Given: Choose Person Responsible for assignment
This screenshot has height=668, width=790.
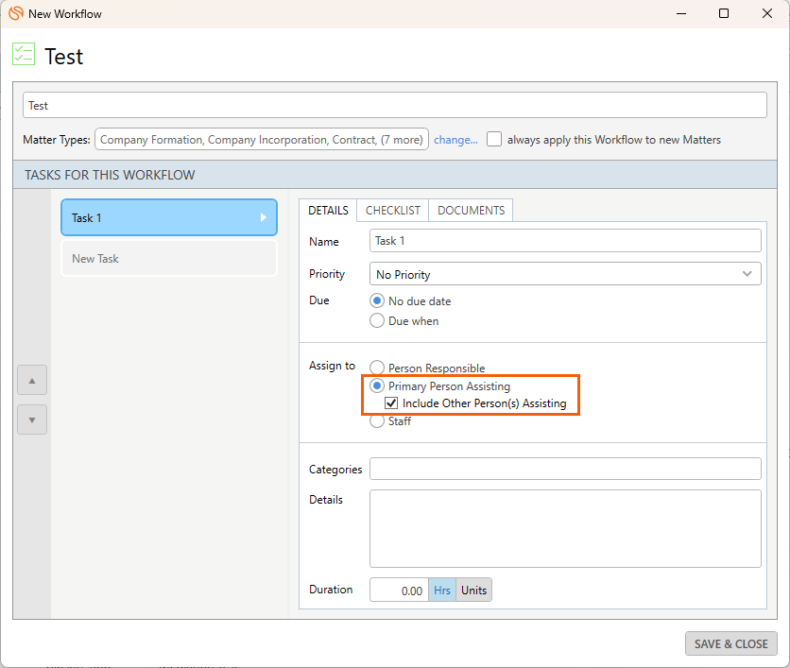Looking at the screenshot, I should tap(377, 368).
